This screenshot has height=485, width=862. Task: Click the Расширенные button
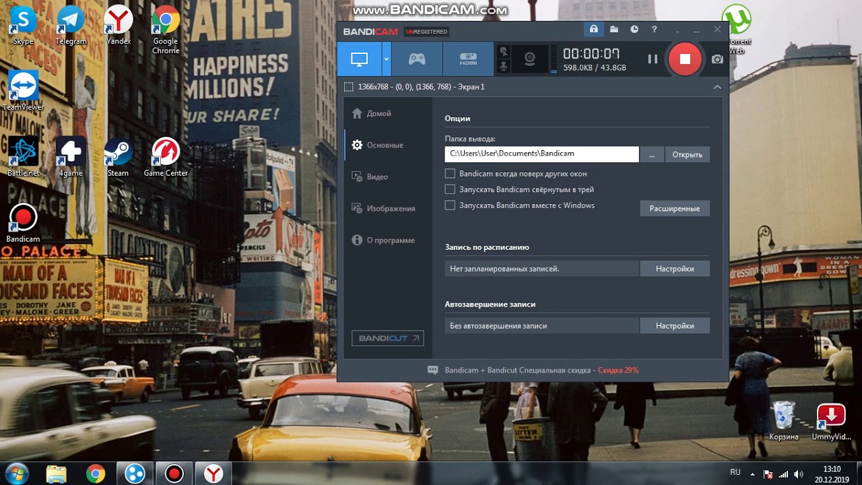tap(674, 209)
